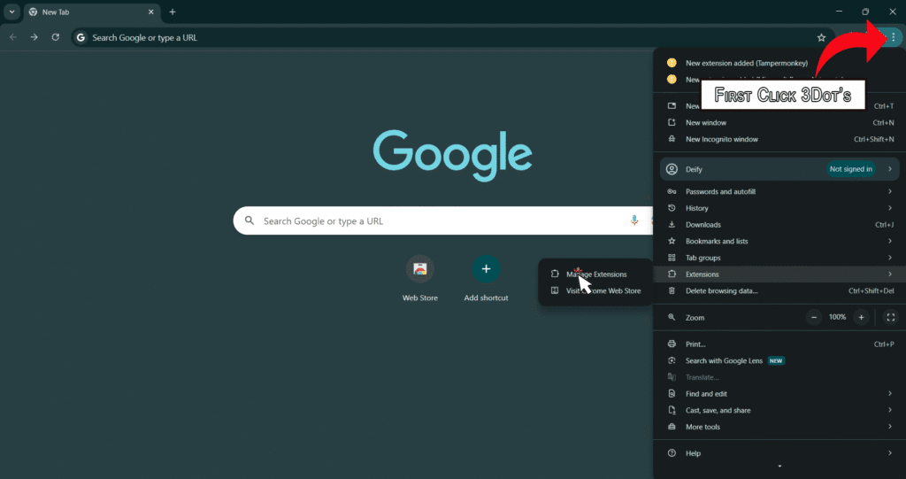Expand the Extensions submenu
This screenshot has width=906, height=479.
click(x=779, y=274)
